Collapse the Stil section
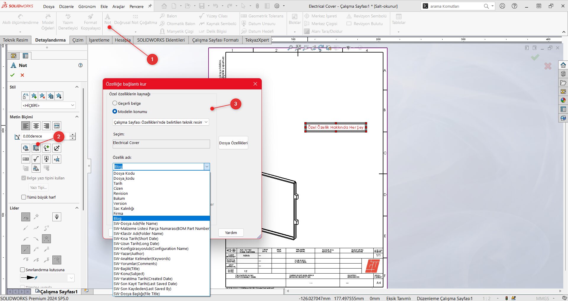This screenshot has width=568, height=301. [x=77, y=87]
